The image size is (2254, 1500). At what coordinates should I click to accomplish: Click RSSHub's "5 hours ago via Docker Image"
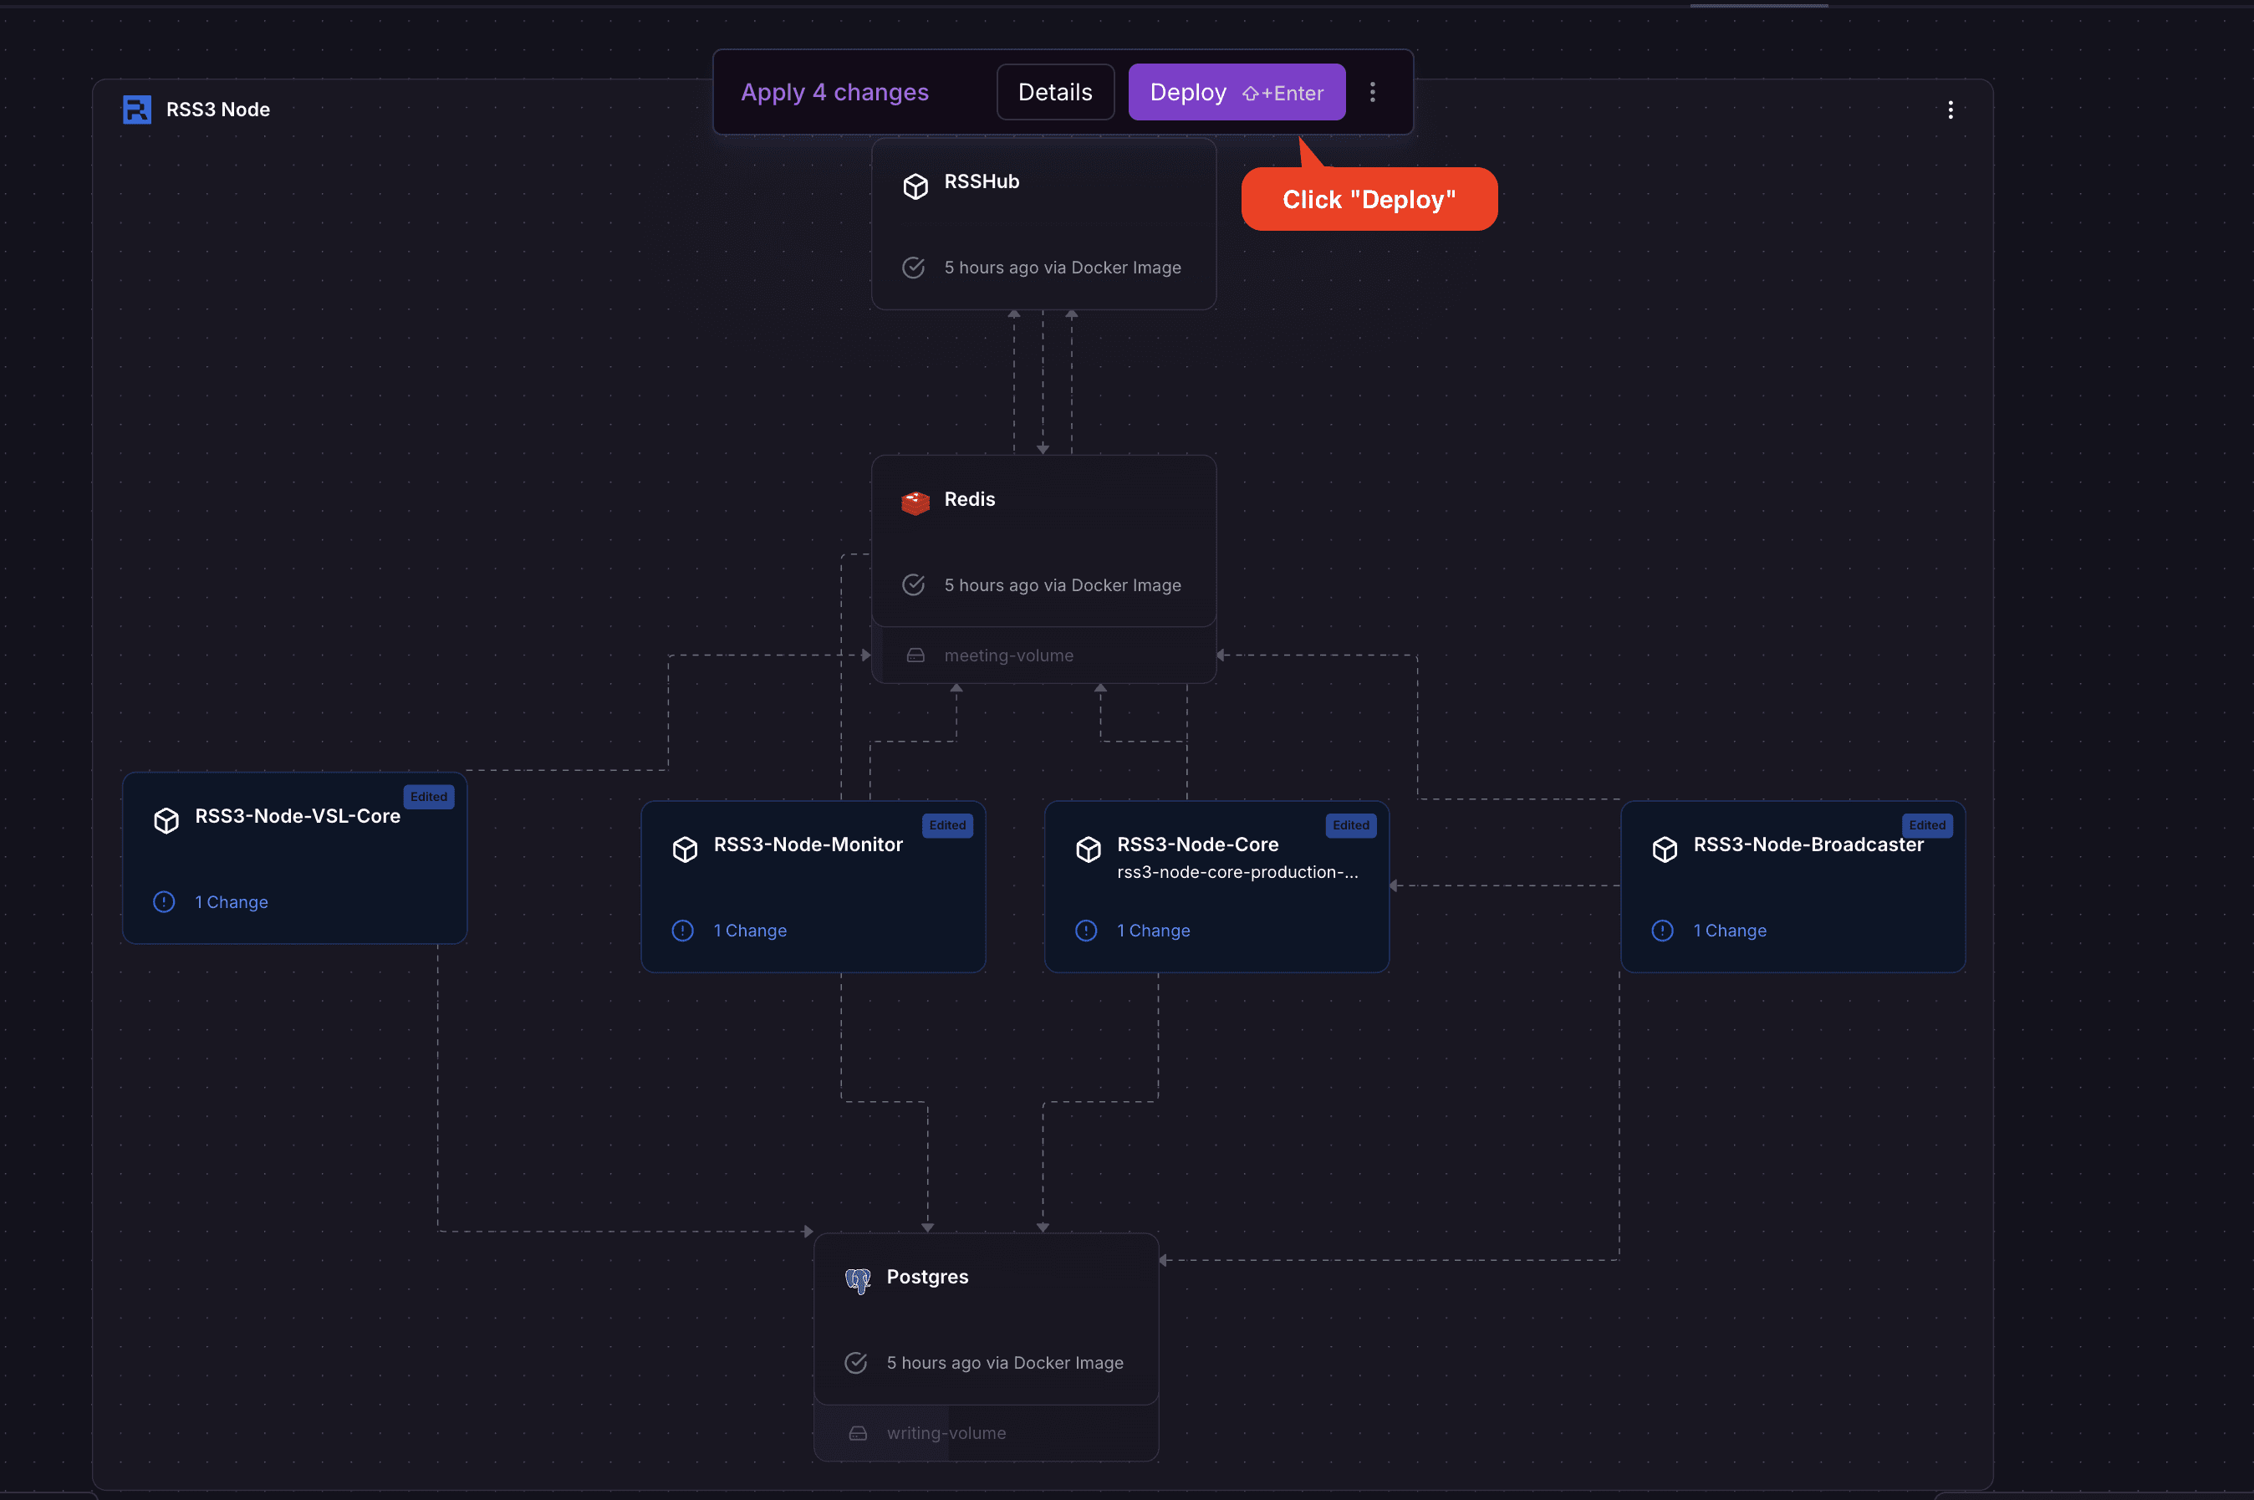pyautogui.click(x=1063, y=268)
